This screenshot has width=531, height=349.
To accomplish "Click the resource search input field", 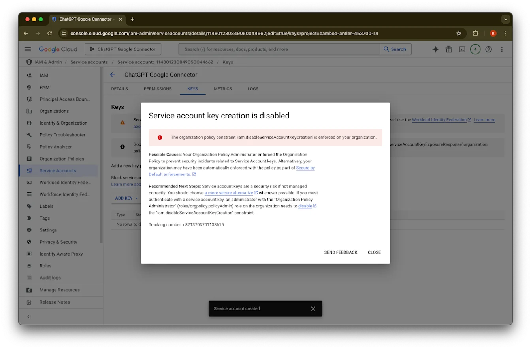I will tap(279, 49).
